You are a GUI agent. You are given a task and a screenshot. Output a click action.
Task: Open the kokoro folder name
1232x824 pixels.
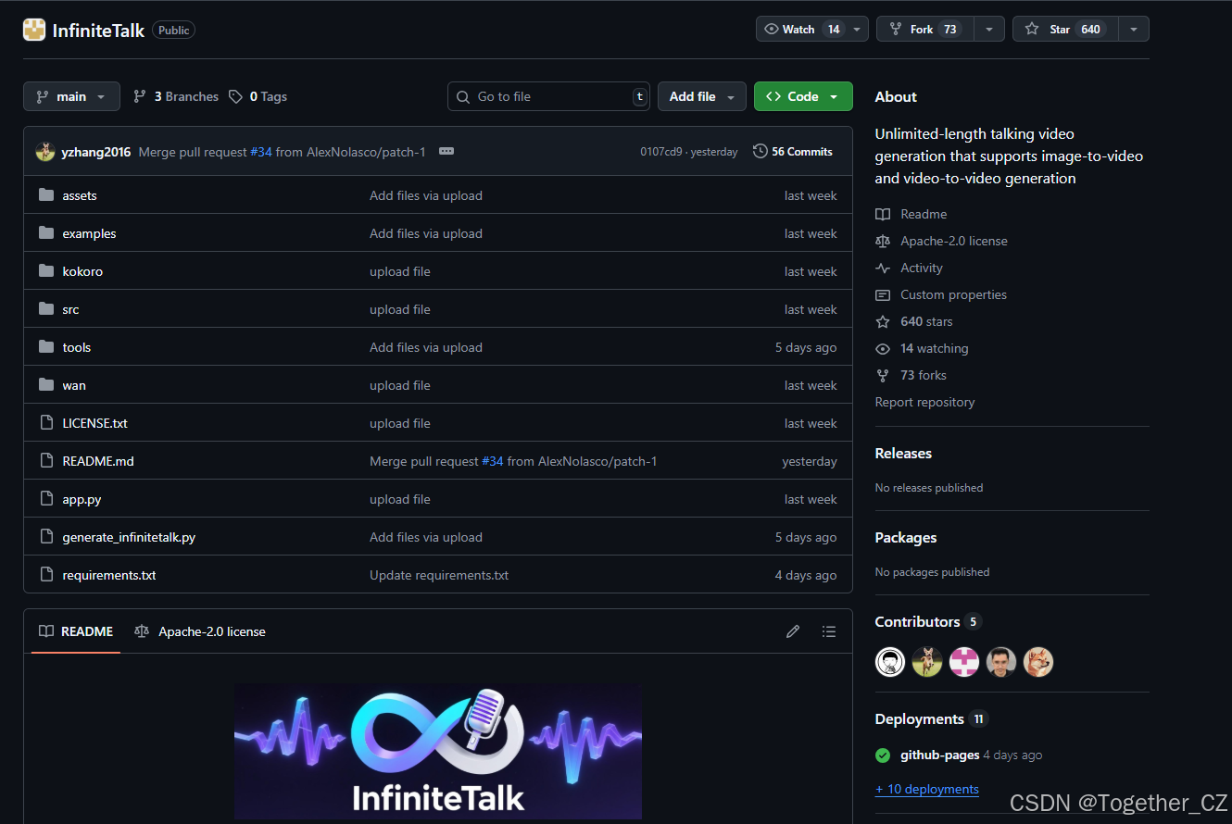(x=82, y=271)
